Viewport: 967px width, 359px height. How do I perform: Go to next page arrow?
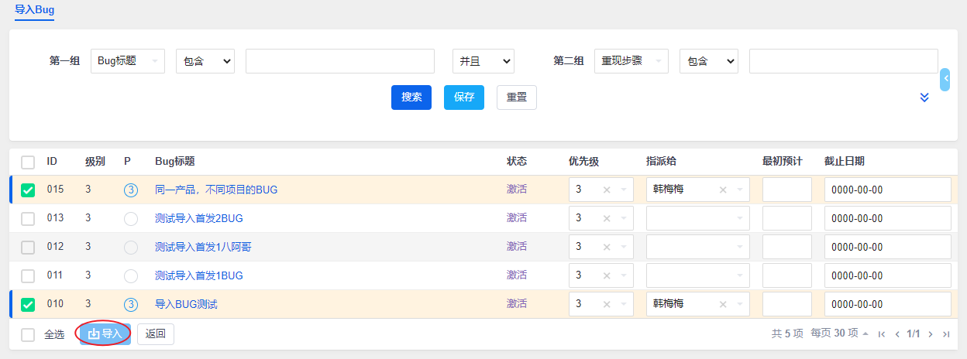click(931, 334)
